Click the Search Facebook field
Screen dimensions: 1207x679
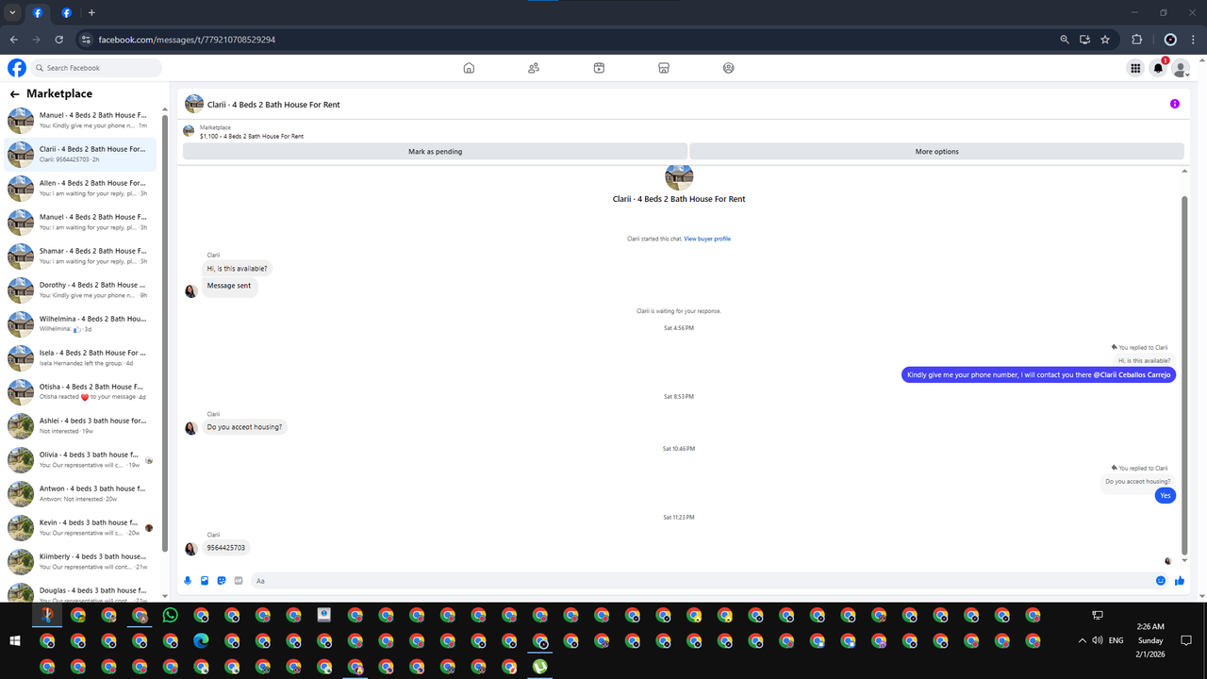coord(96,68)
